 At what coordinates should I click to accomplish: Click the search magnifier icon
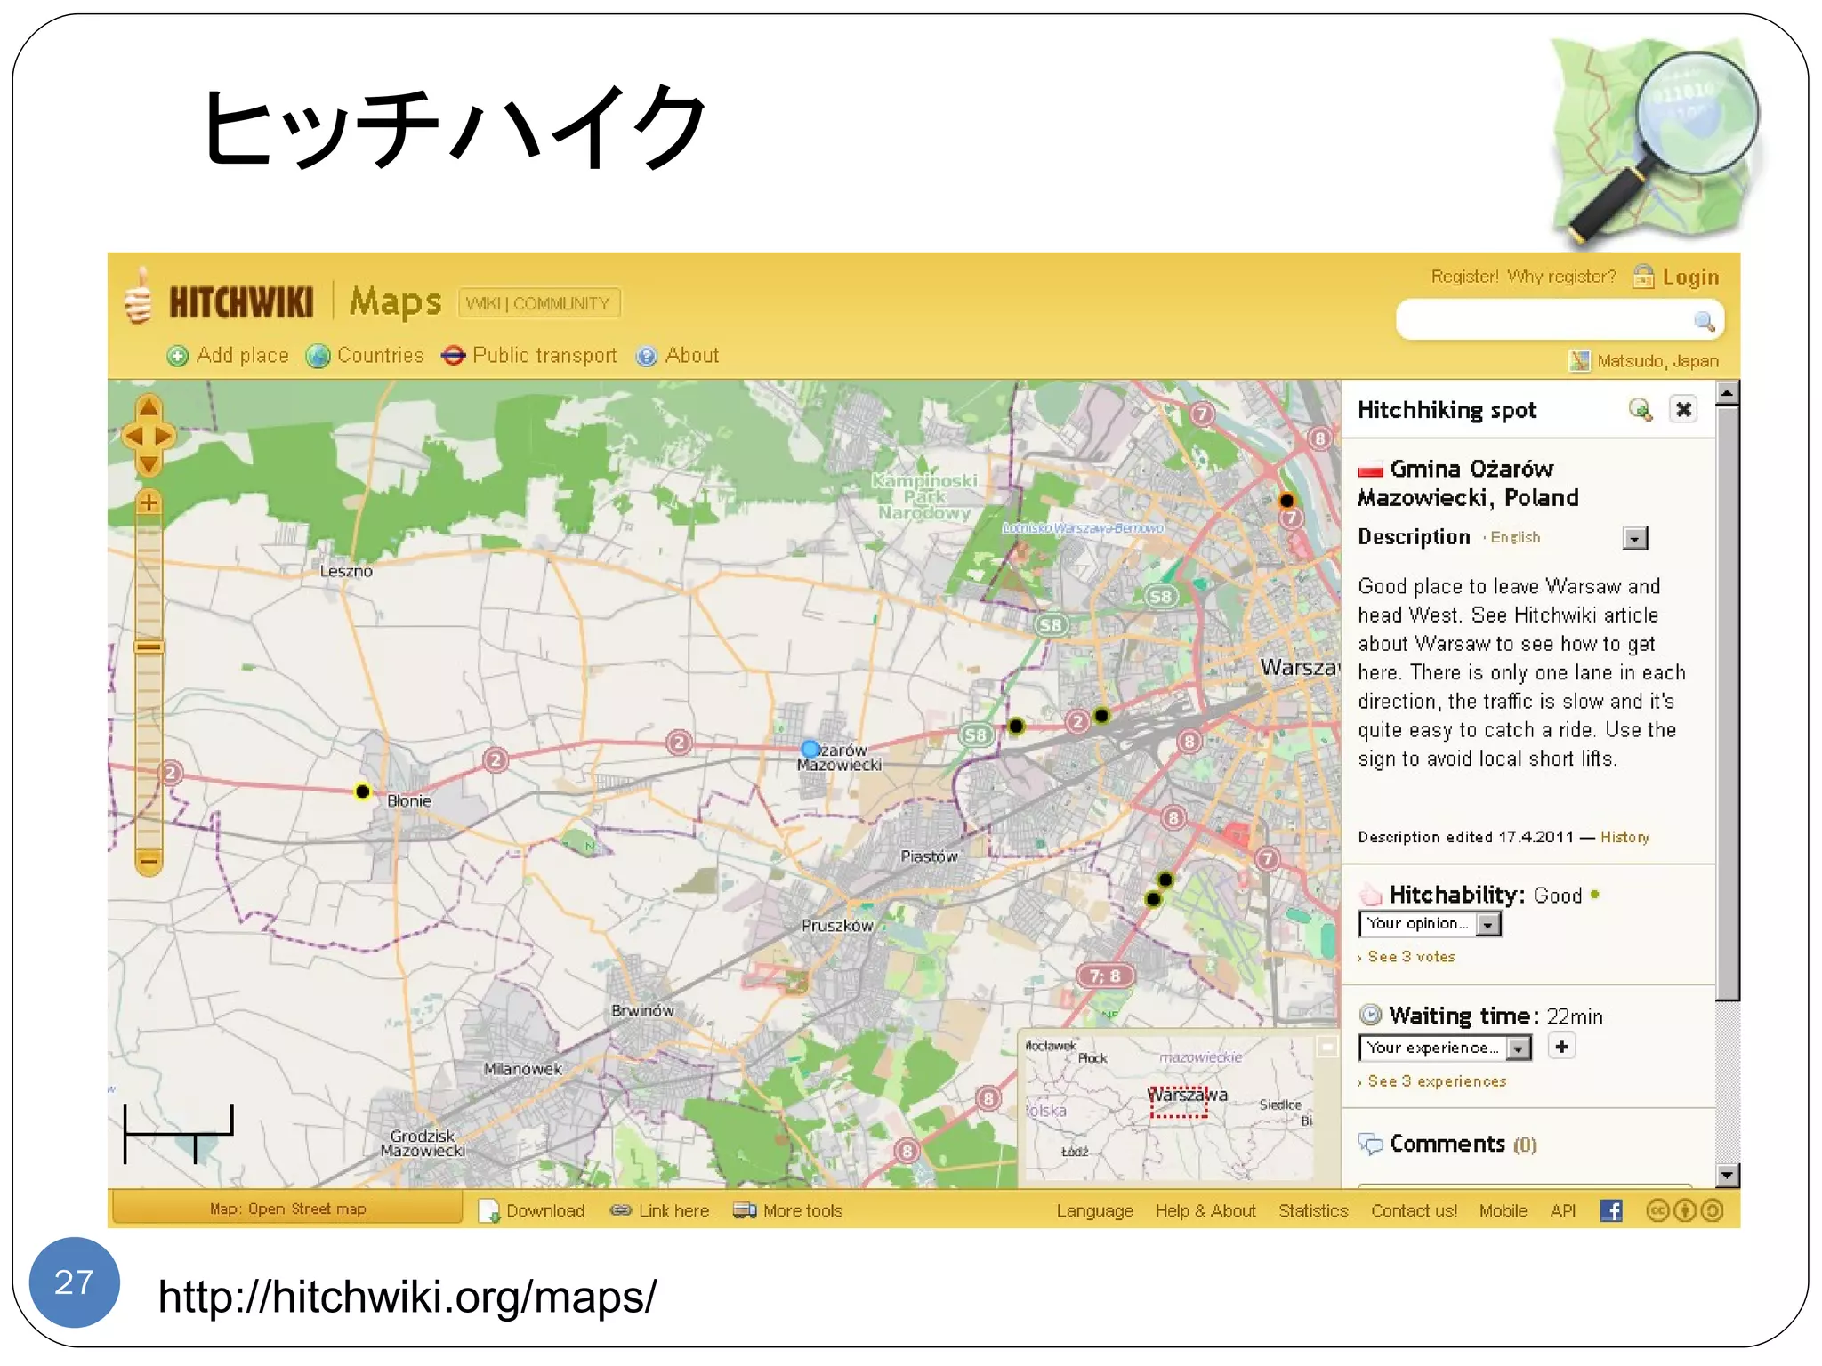click(1705, 321)
